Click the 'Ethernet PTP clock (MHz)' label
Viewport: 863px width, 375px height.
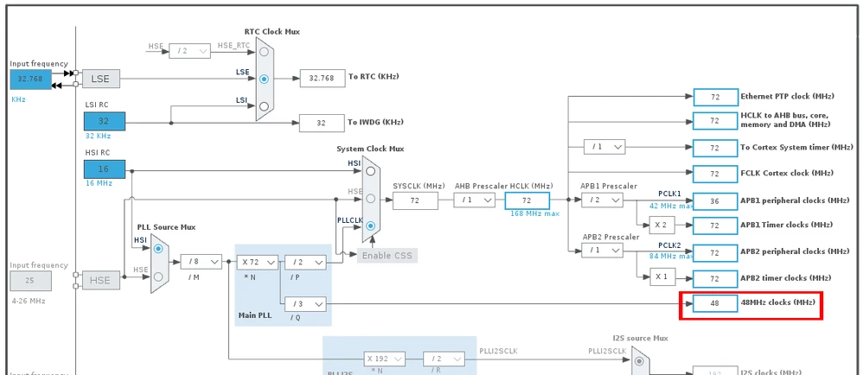point(788,96)
